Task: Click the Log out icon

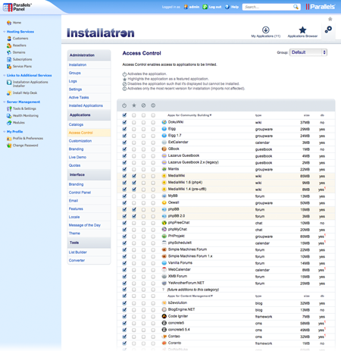Action: tap(205, 7)
